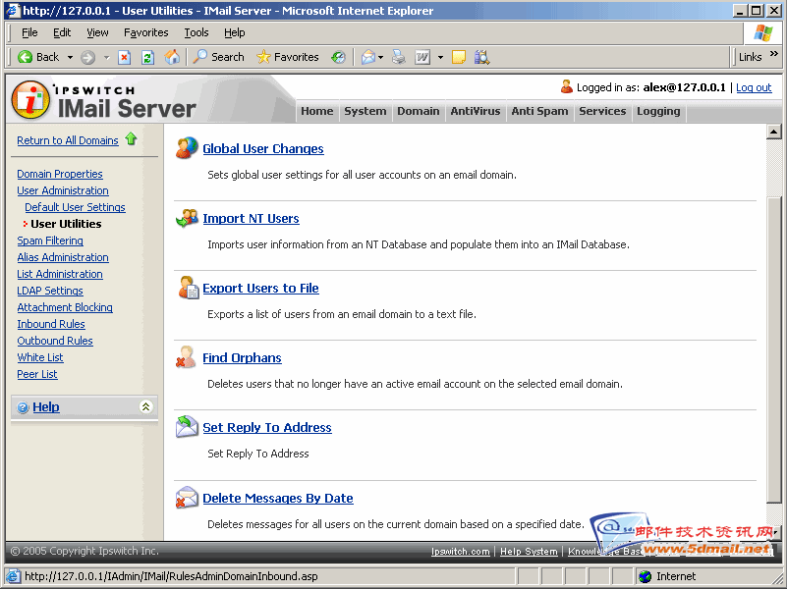
Task: Click the Global User Changes icon
Action: (187, 148)
